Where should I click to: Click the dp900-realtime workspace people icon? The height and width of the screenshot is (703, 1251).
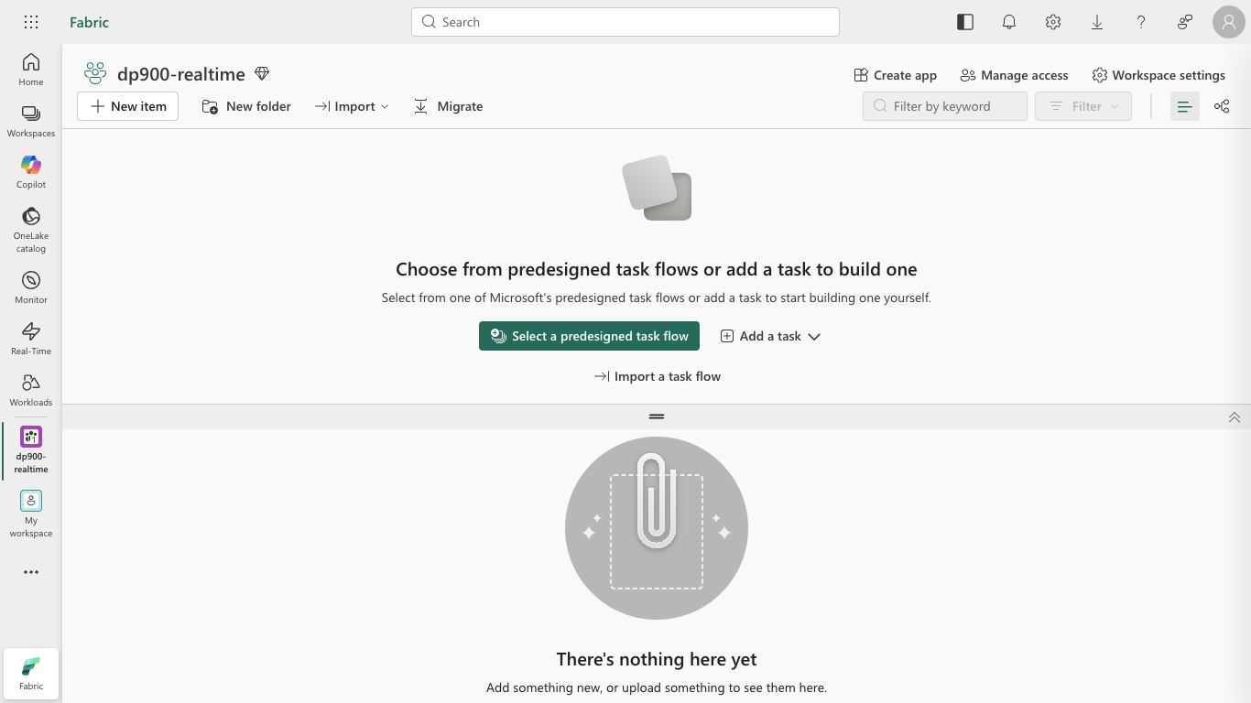coord(95,73)
